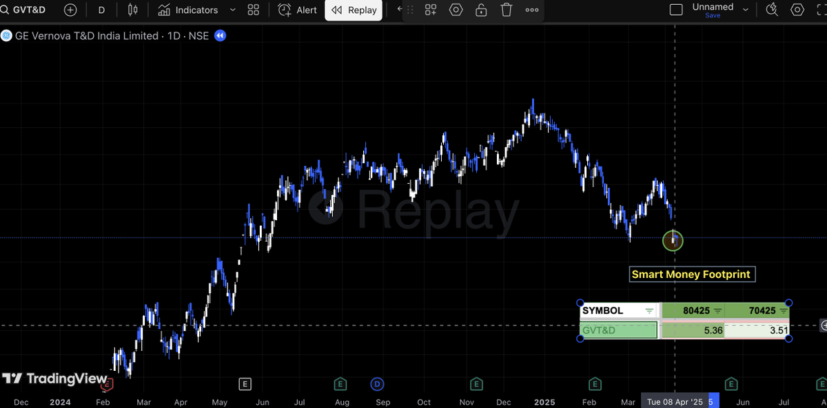Viewport: 827px width, 408px height.
Task: Open the GVT&D symbol search
Action: point(25,10)
